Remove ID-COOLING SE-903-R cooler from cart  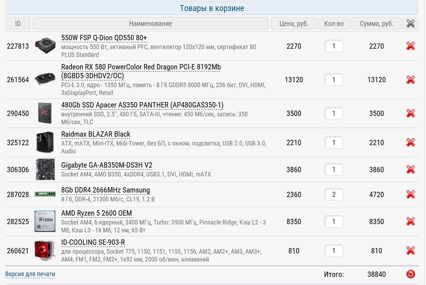tap(410, 250)
